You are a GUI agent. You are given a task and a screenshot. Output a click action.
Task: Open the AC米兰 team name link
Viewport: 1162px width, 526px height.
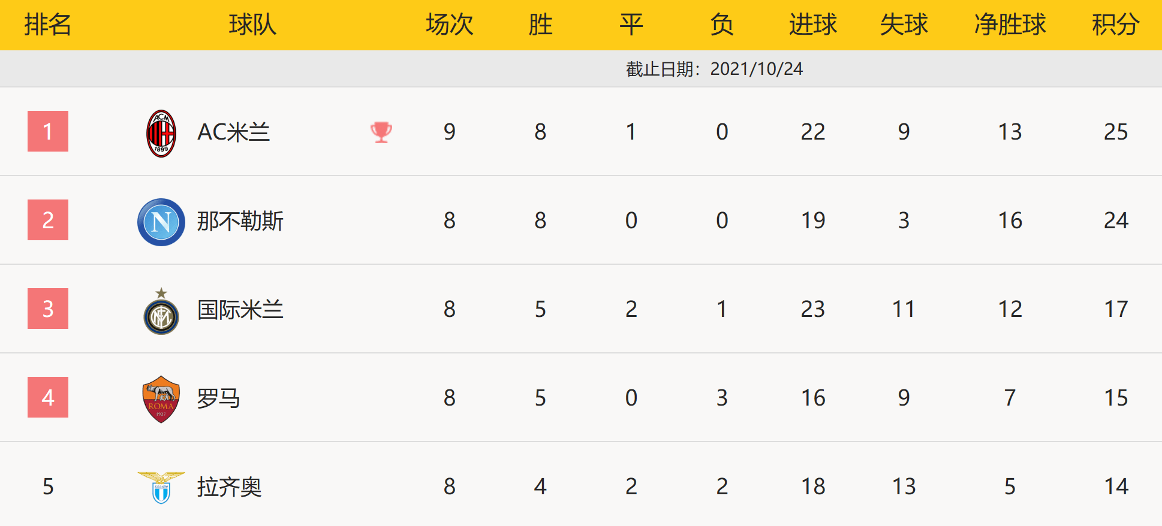tap(234, 132)
